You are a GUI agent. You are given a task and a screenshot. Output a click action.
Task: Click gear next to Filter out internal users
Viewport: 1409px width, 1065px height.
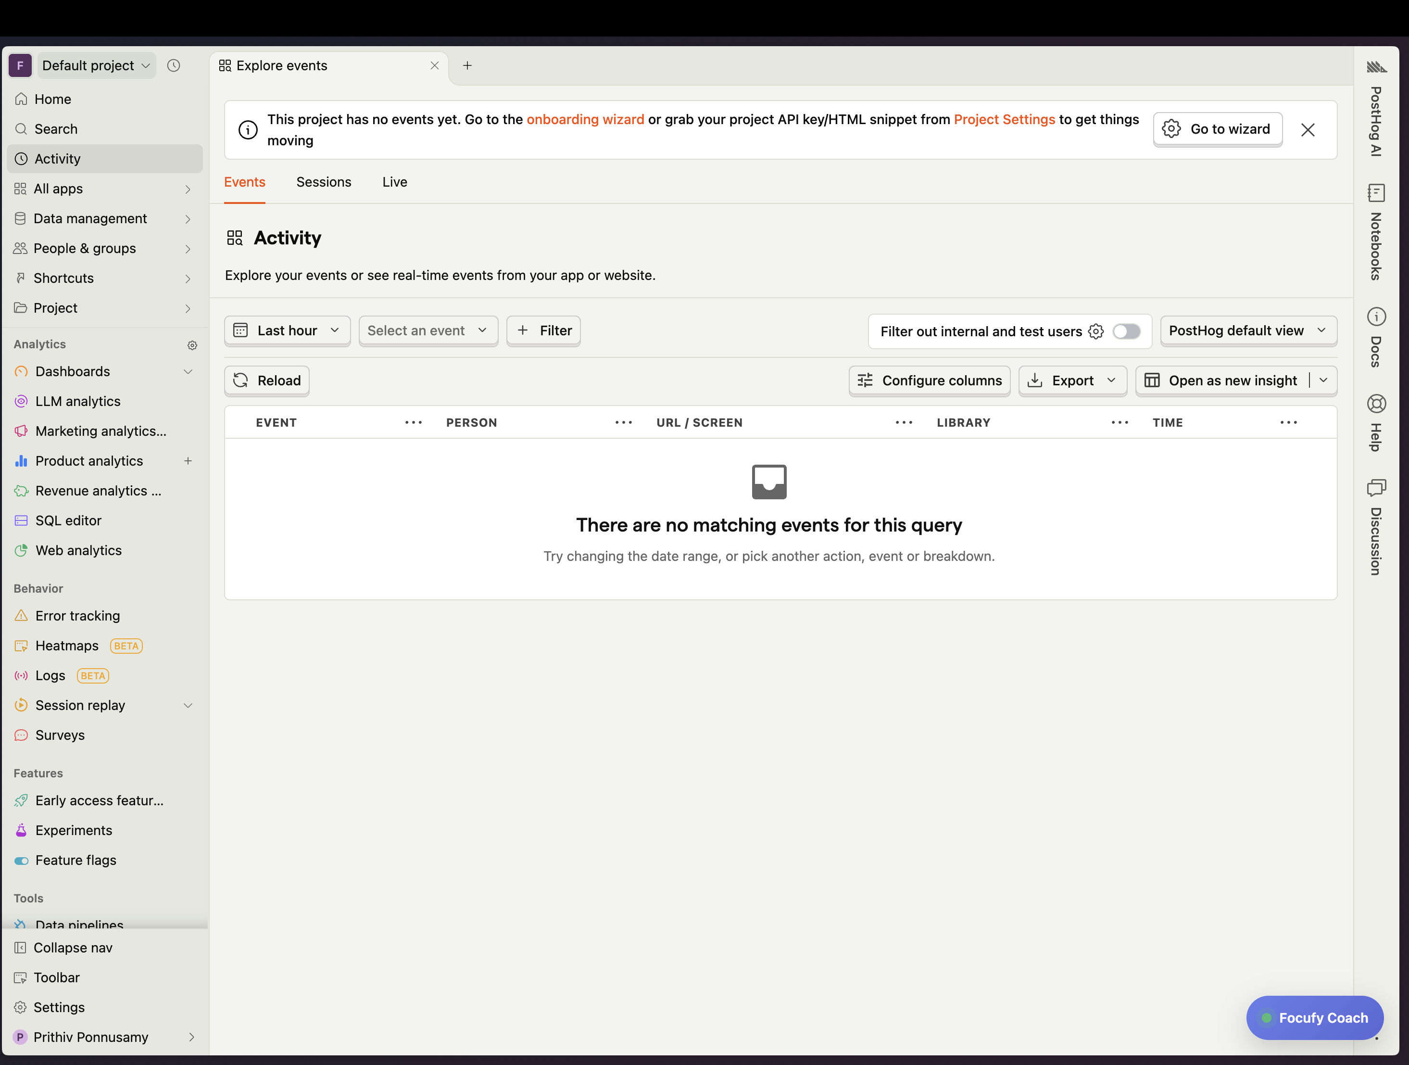(x=1095, y=331)
